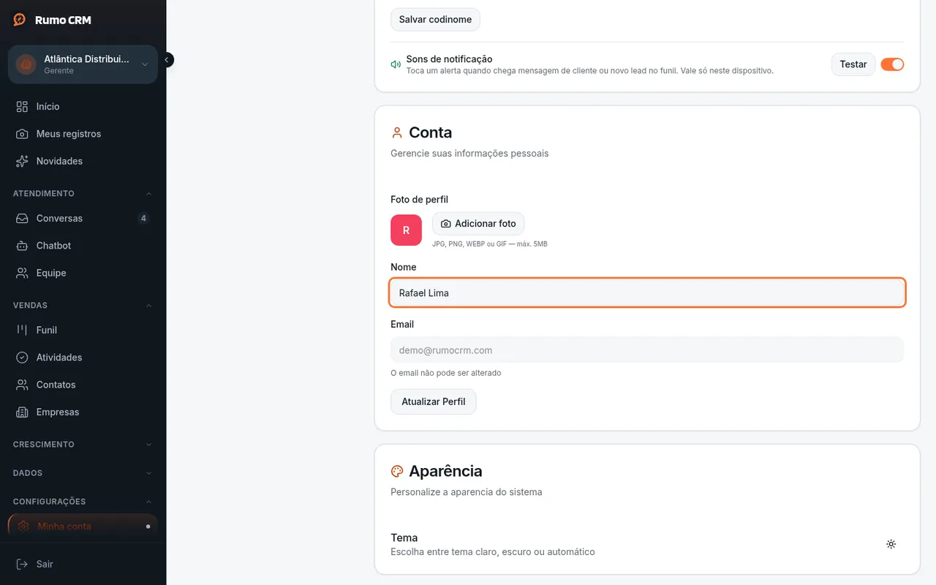The image size is (936, 585).
Task: Click the Nome input with Rafael Lima
Action: pos(647,292)
